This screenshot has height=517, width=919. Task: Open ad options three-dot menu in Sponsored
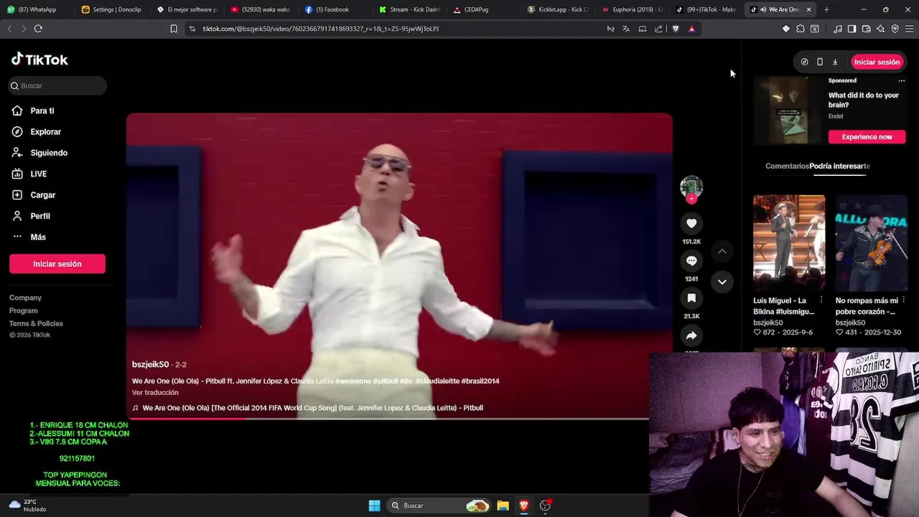(x=902, y=80)
